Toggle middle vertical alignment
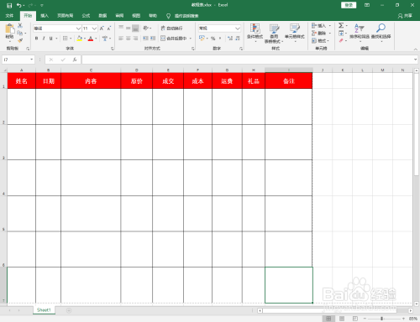The height and width of the screenshot is (322, 420). click(129, 28)
